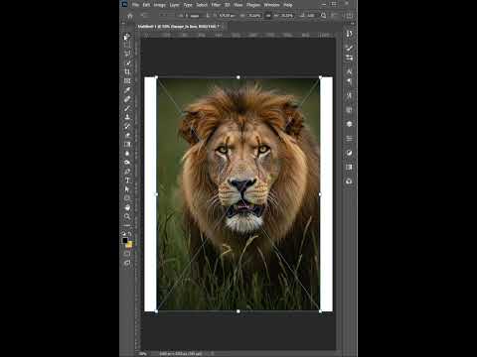Select the History Brush tool
Viewport: 477px width, 357px height.
(x=127, y=126)
